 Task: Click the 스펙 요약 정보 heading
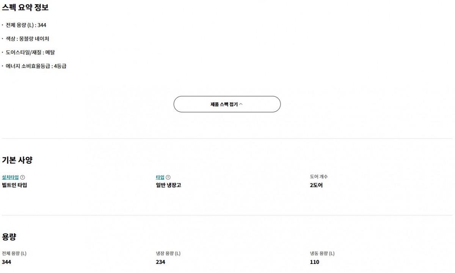click(25, 8)
